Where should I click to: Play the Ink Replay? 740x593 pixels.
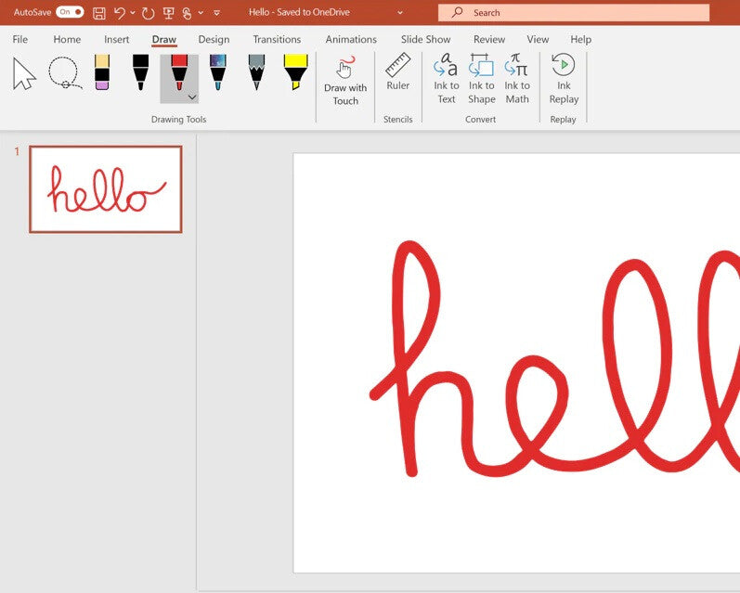[x=564, y=79]
